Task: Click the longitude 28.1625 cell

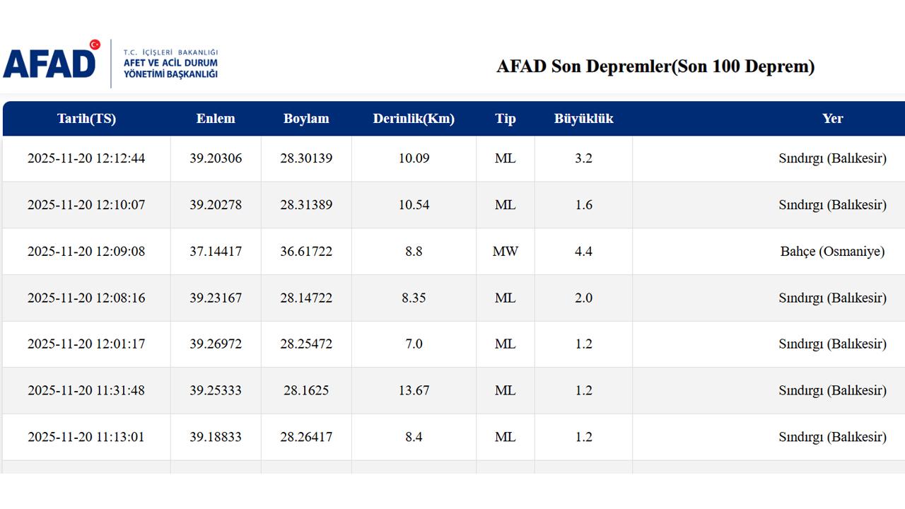Action: [306, 390]
